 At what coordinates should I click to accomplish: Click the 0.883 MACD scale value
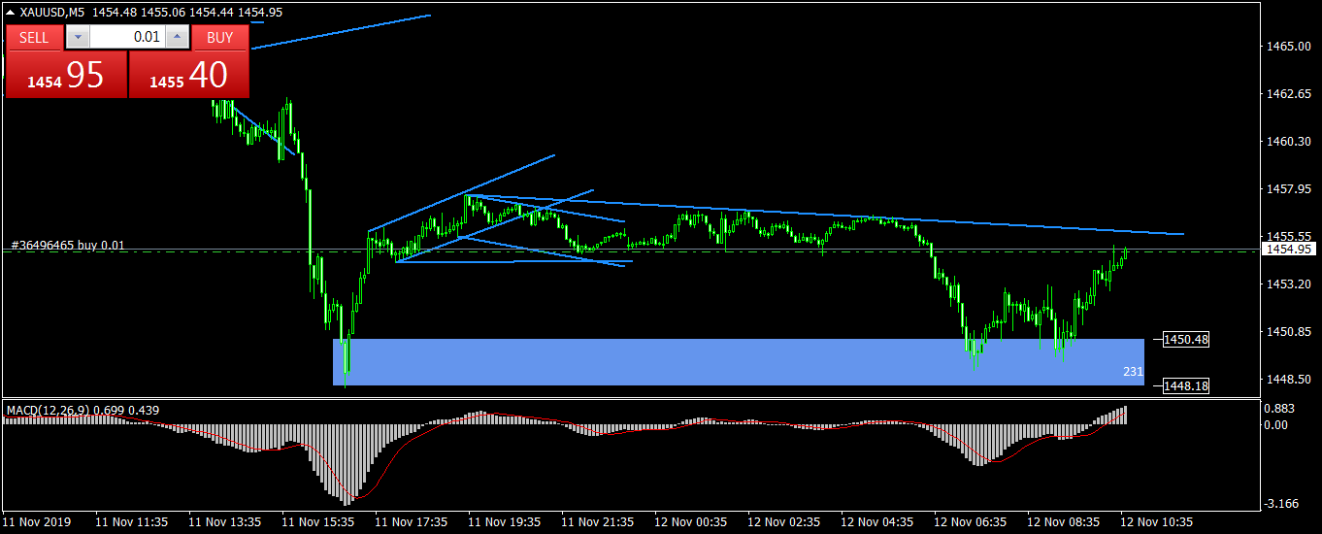(1281, 409)
